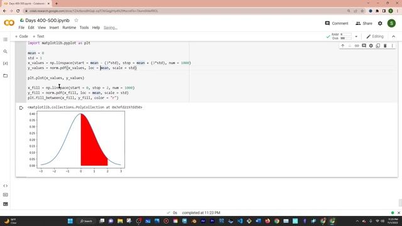This screenshot has height=226, width=402.
Task: Open the Windows Start menu
Action: tap(70, 221)
